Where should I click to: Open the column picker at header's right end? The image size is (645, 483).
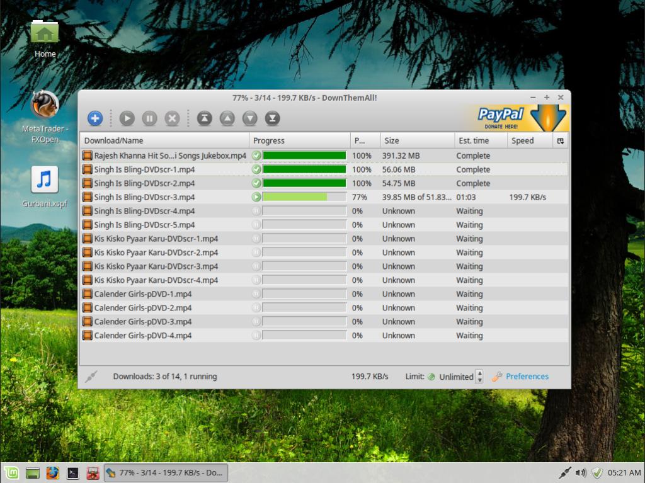point(561,140)
